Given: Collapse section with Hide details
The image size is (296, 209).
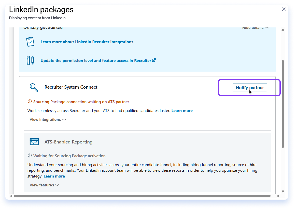Looking at the screenshot, I should [256, 28].
